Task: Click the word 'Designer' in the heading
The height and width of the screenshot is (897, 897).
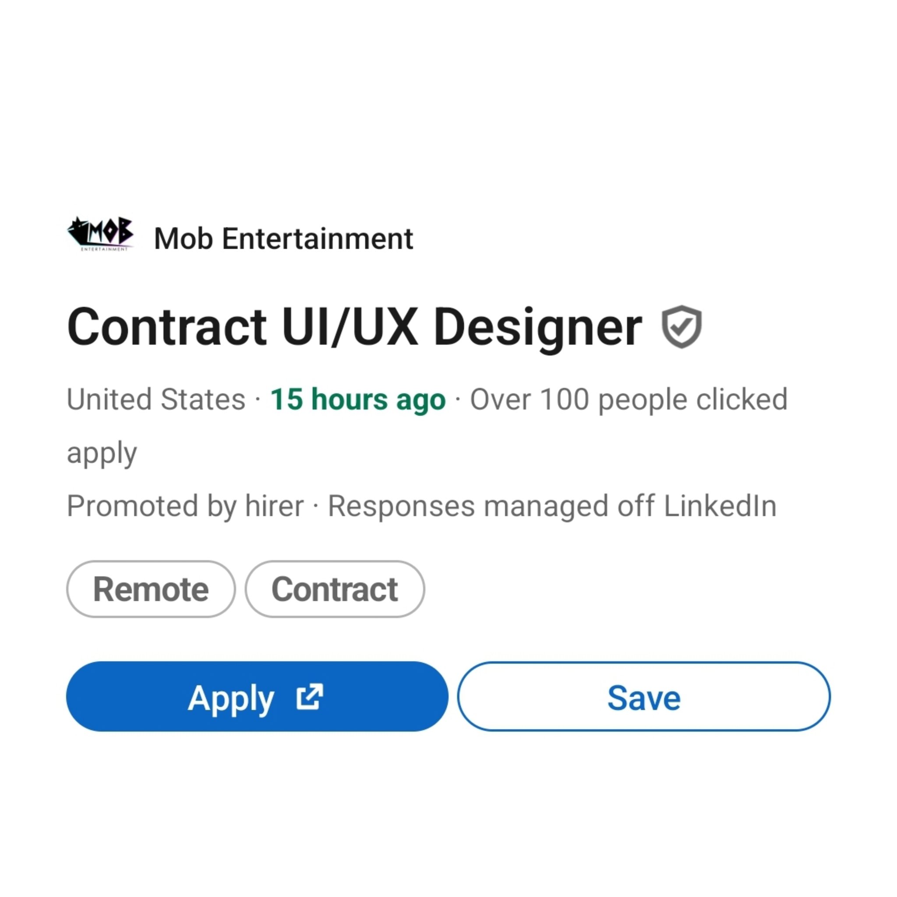Action: click(538, 329)
